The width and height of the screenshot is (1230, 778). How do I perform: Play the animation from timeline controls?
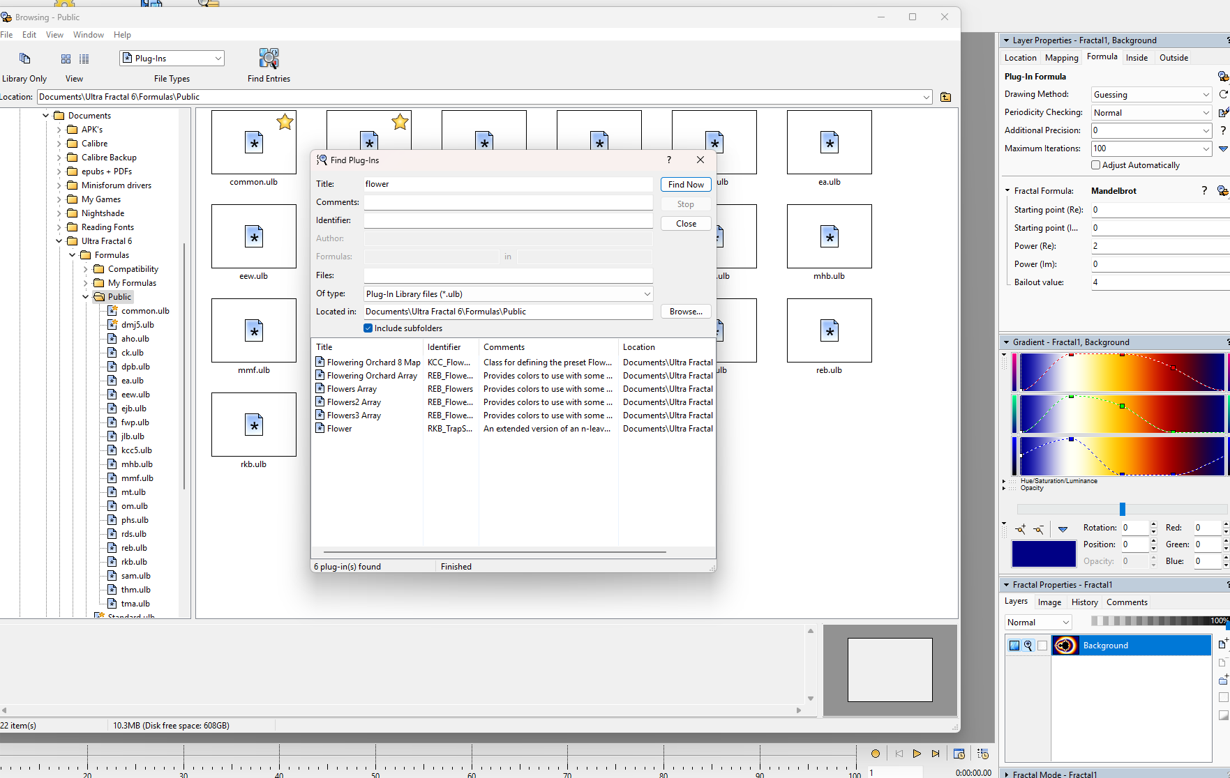click(917, 754)
